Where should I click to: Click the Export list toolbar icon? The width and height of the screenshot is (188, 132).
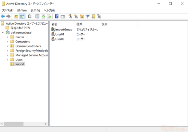click(x=49, y=16)
